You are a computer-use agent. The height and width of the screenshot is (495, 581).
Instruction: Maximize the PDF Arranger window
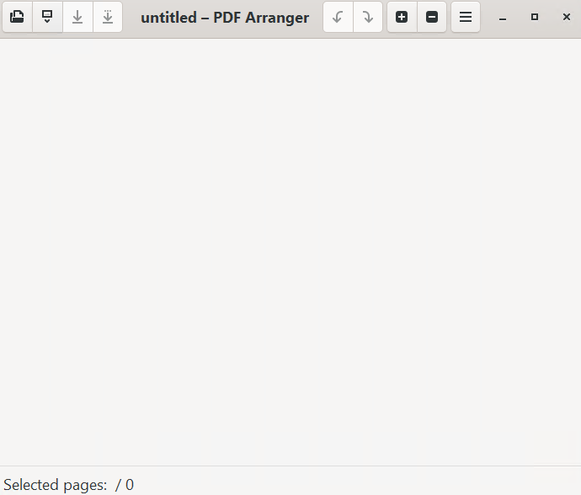tap(535, 17)
